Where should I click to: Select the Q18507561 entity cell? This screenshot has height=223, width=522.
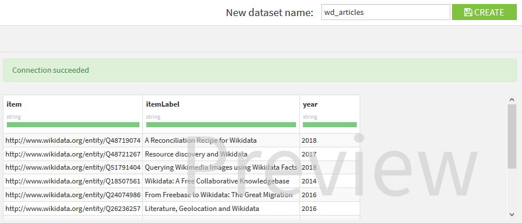[x=73, y=181]
